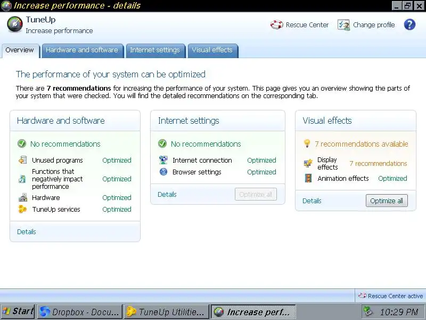Minimize the Increase performance window

[397, 6]
